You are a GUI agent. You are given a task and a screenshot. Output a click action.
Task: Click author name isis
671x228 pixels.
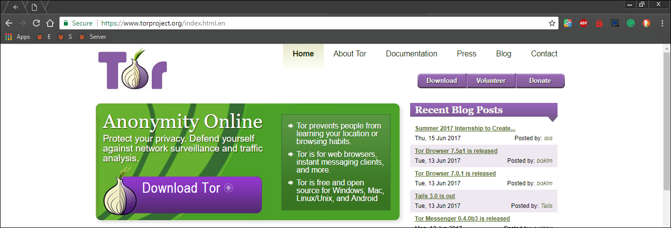point(548,138)
